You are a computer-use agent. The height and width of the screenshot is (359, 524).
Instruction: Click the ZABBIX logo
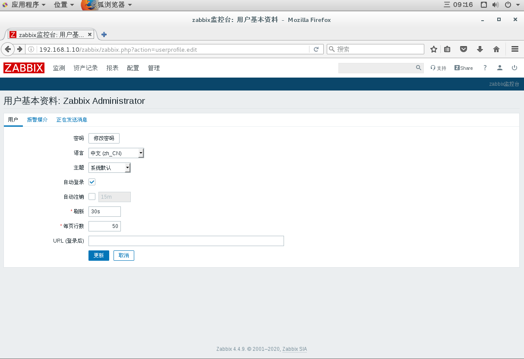24,68
